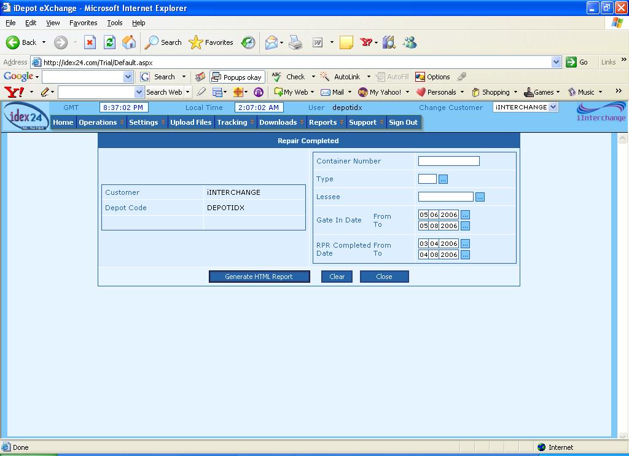Viewport: 629px width, 456px height.
Task: Click the Refresh page icon
Action: pyautogui.click(x=109, y=42)
